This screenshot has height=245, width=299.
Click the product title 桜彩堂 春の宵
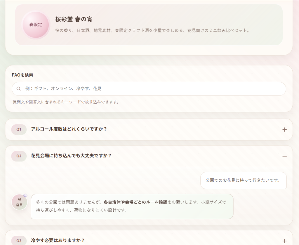tap(74, 19)
